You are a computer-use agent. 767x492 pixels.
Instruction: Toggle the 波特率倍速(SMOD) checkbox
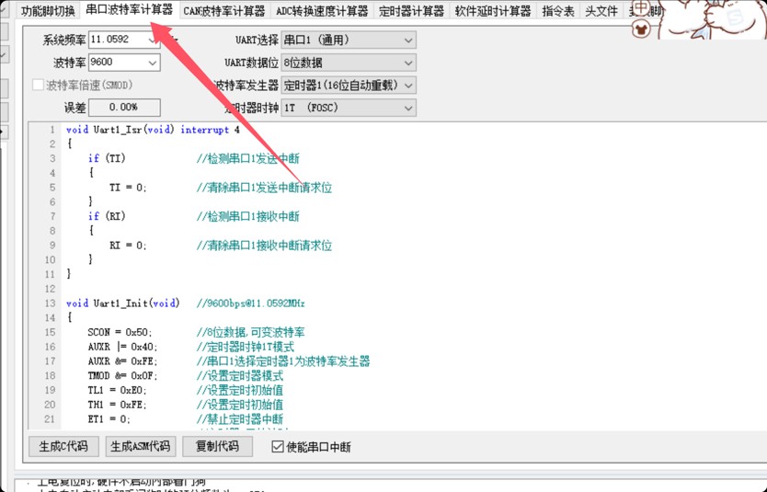pos(39,85)
